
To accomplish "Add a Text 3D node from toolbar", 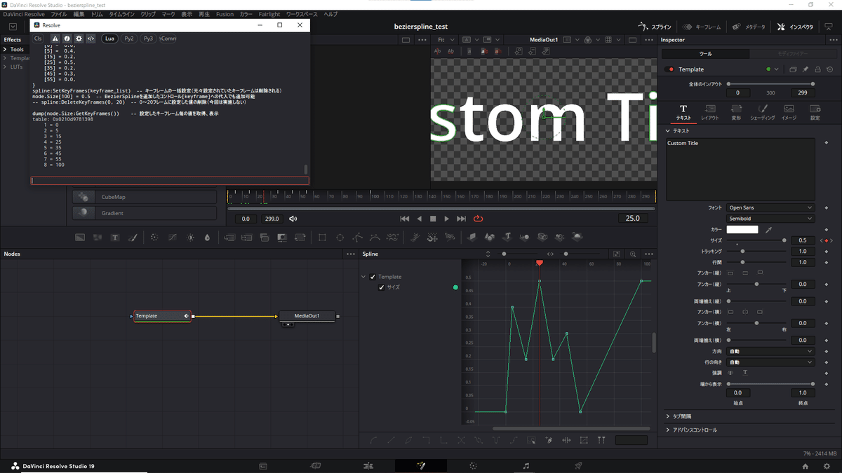I will point(507,238).
